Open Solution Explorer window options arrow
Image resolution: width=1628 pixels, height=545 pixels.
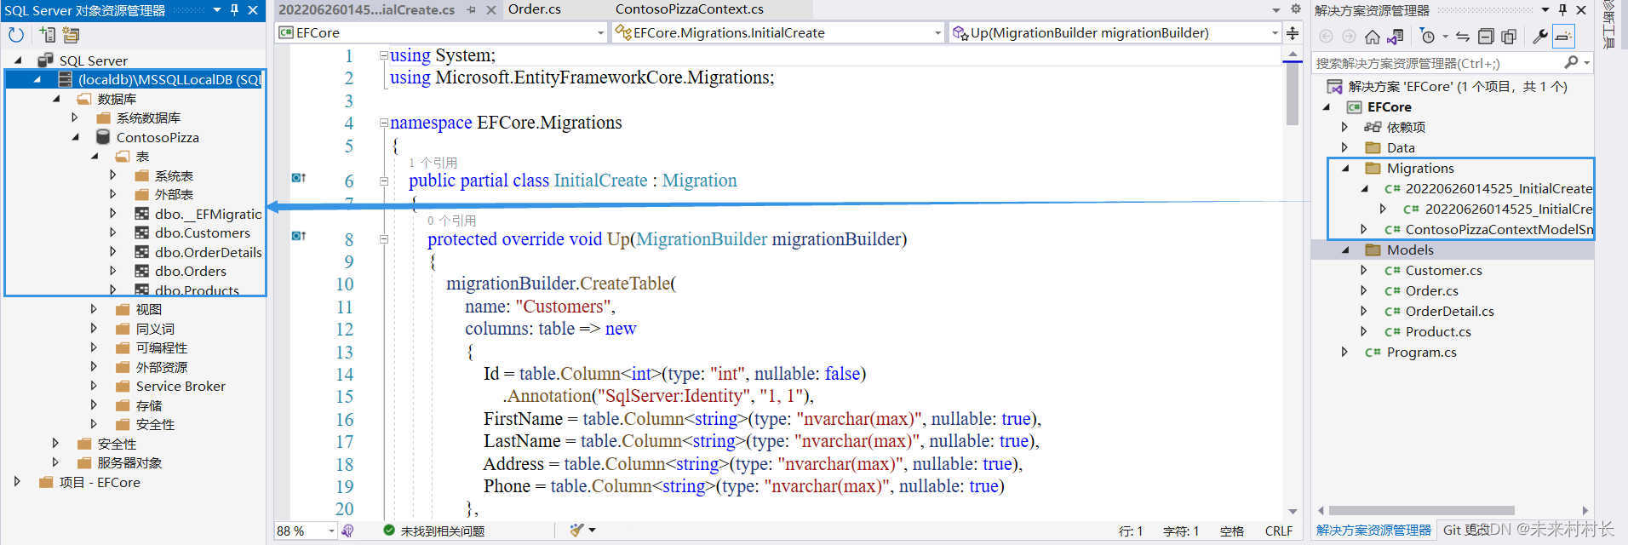[x=1545, y=10]
